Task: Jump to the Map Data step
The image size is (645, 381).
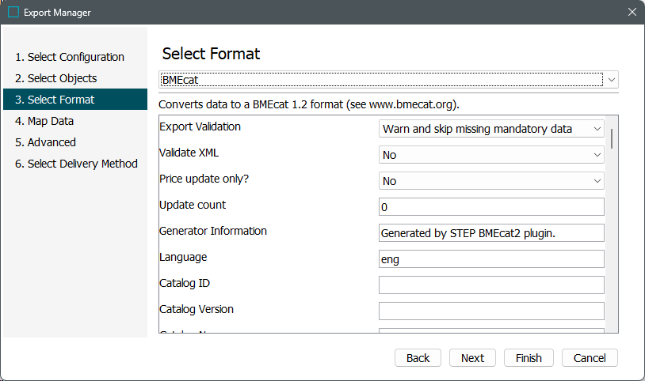Action: coord(44,121)
